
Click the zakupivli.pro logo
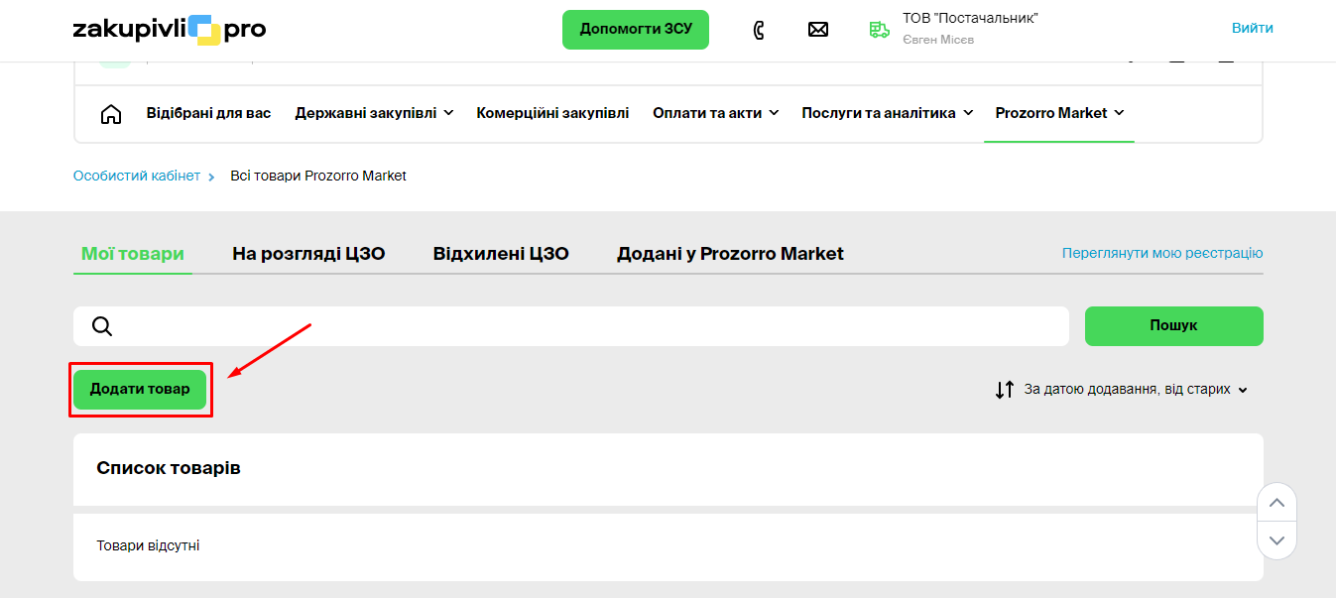[170, 30]
